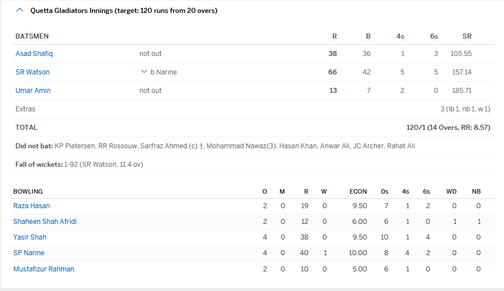Open SP Narine bowler profile
Image resolution: width=504 pixels, height=291 pixels.
(x=29, y=253)
